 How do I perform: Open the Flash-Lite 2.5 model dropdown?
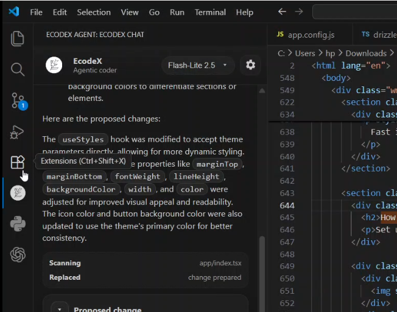tap(198, 65)
